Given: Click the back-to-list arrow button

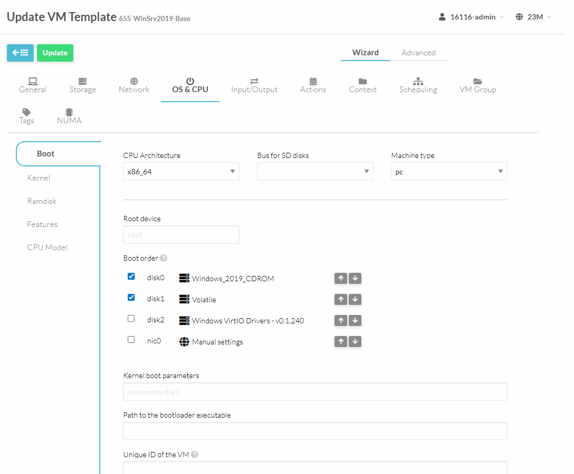Looking at the screenshot, I should tap(20, 53).
